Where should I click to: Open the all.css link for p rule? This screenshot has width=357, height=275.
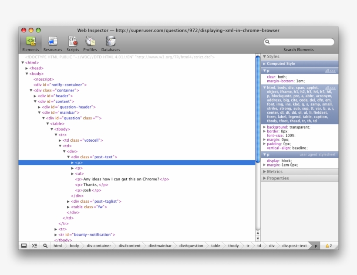[x=330, y=71]
